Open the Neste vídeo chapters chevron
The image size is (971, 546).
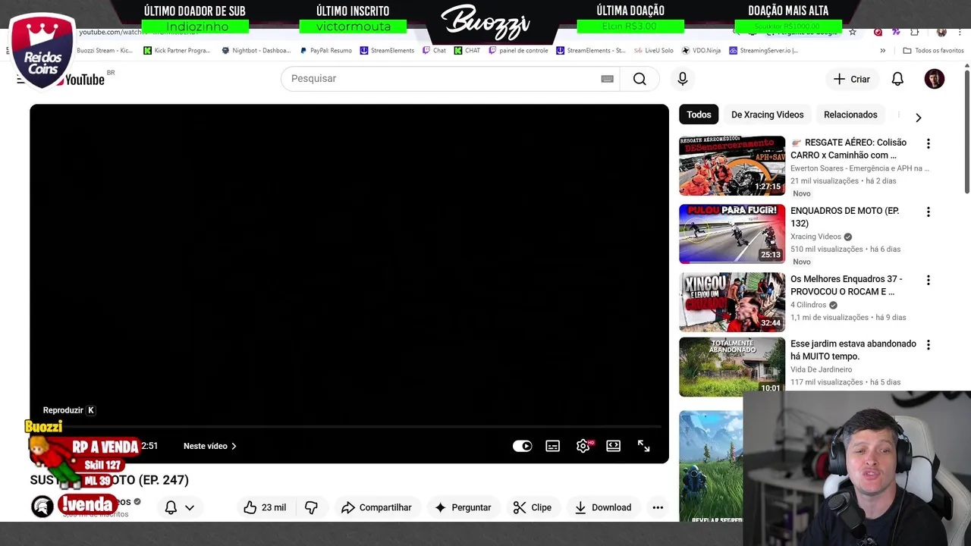pyautogui.click(x=234, y=446)
